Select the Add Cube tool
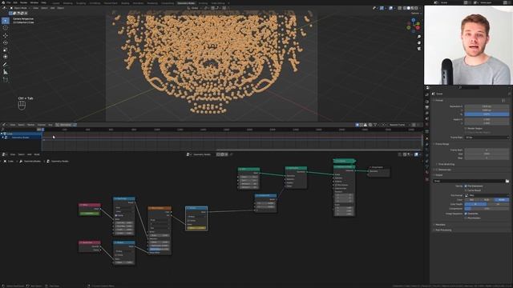 6,80
